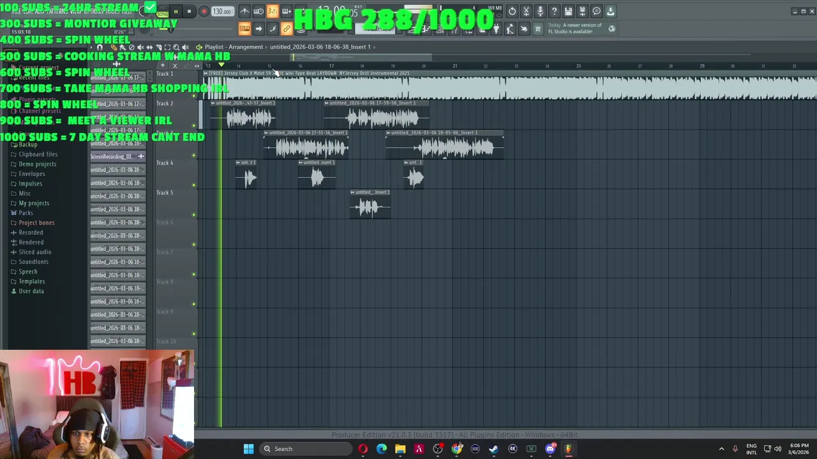The image size is (817, 459).
Task: Toggle the Track 7 mute dot
Action: tap(194, 274)
